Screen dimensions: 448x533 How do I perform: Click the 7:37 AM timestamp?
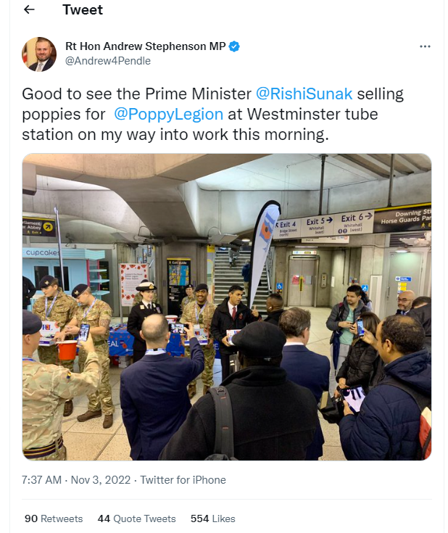tap(41, 480)
